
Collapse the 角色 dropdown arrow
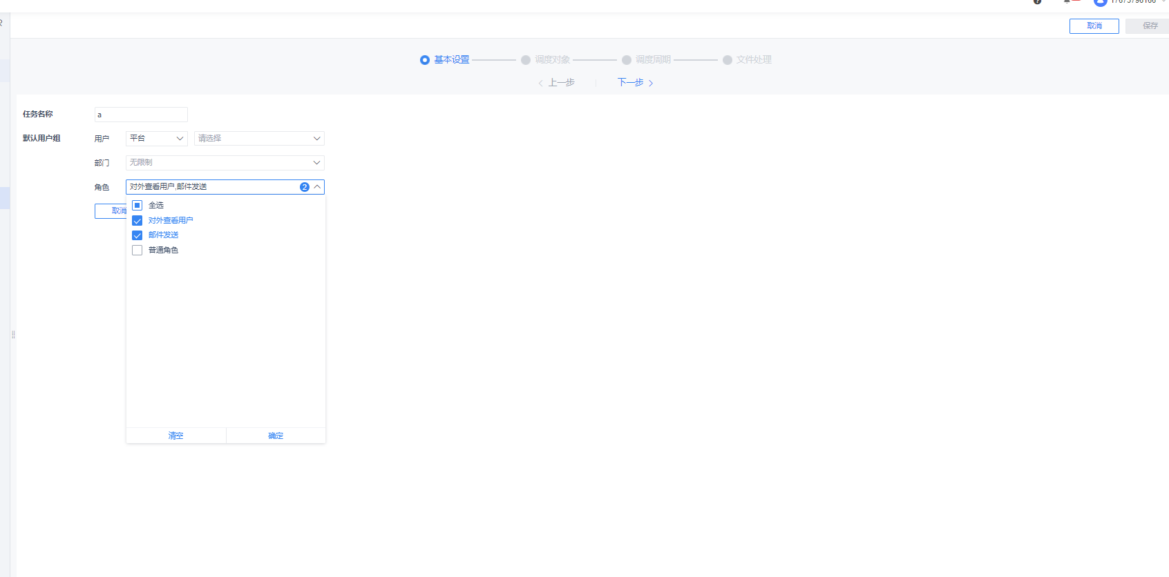tap(317, 187)
